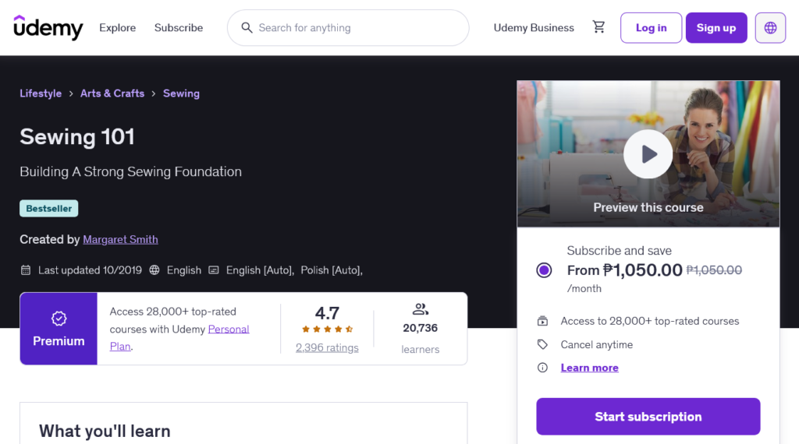799x444 pixels.
Task: Open the shopping cart icon
Action: [x=598, y=27]
